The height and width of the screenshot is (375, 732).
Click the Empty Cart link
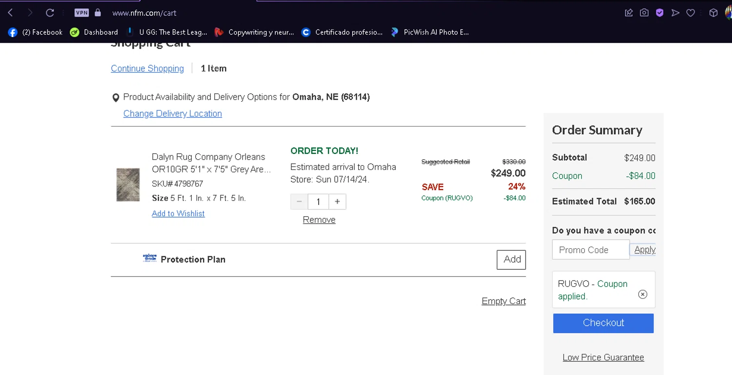(x=504, y=301)
